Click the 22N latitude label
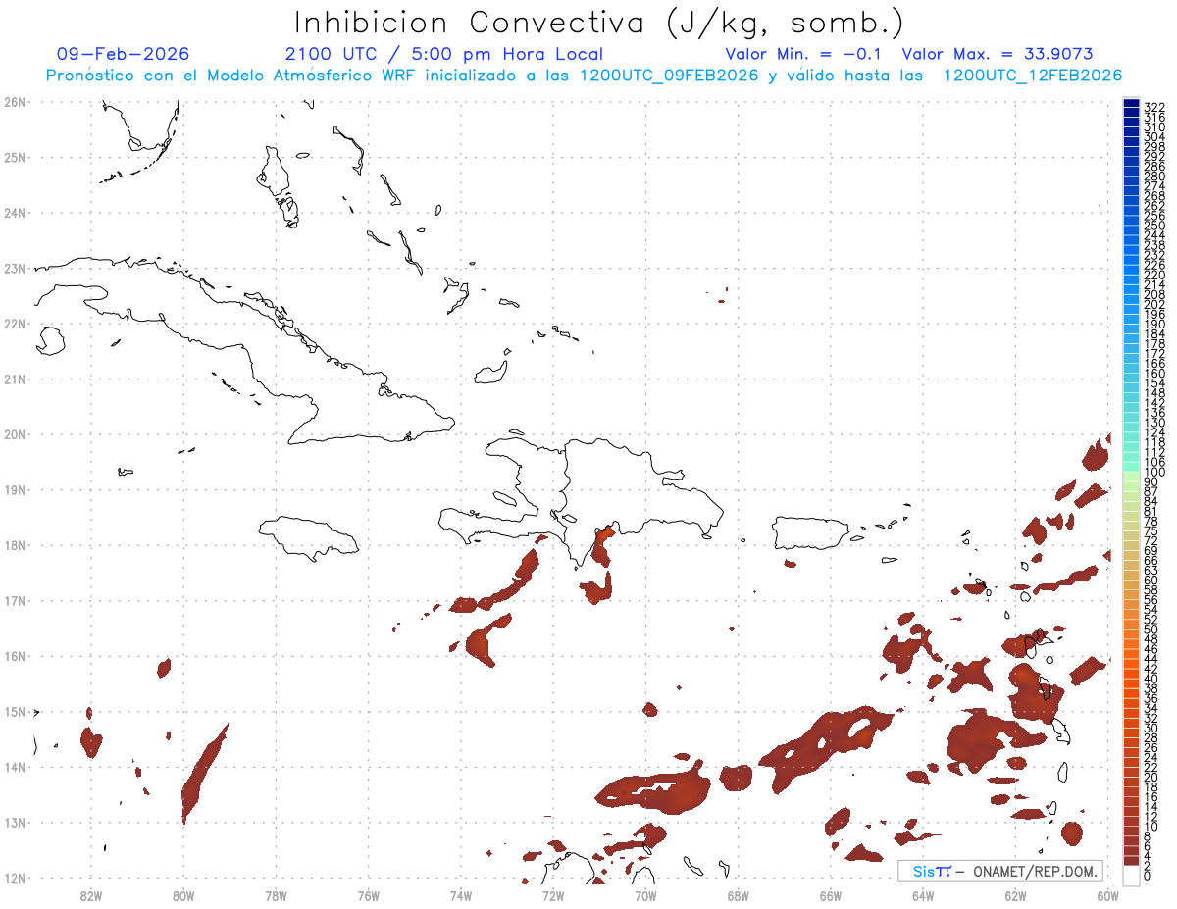Screen dimensions: 1177x909 coord(14,324)
